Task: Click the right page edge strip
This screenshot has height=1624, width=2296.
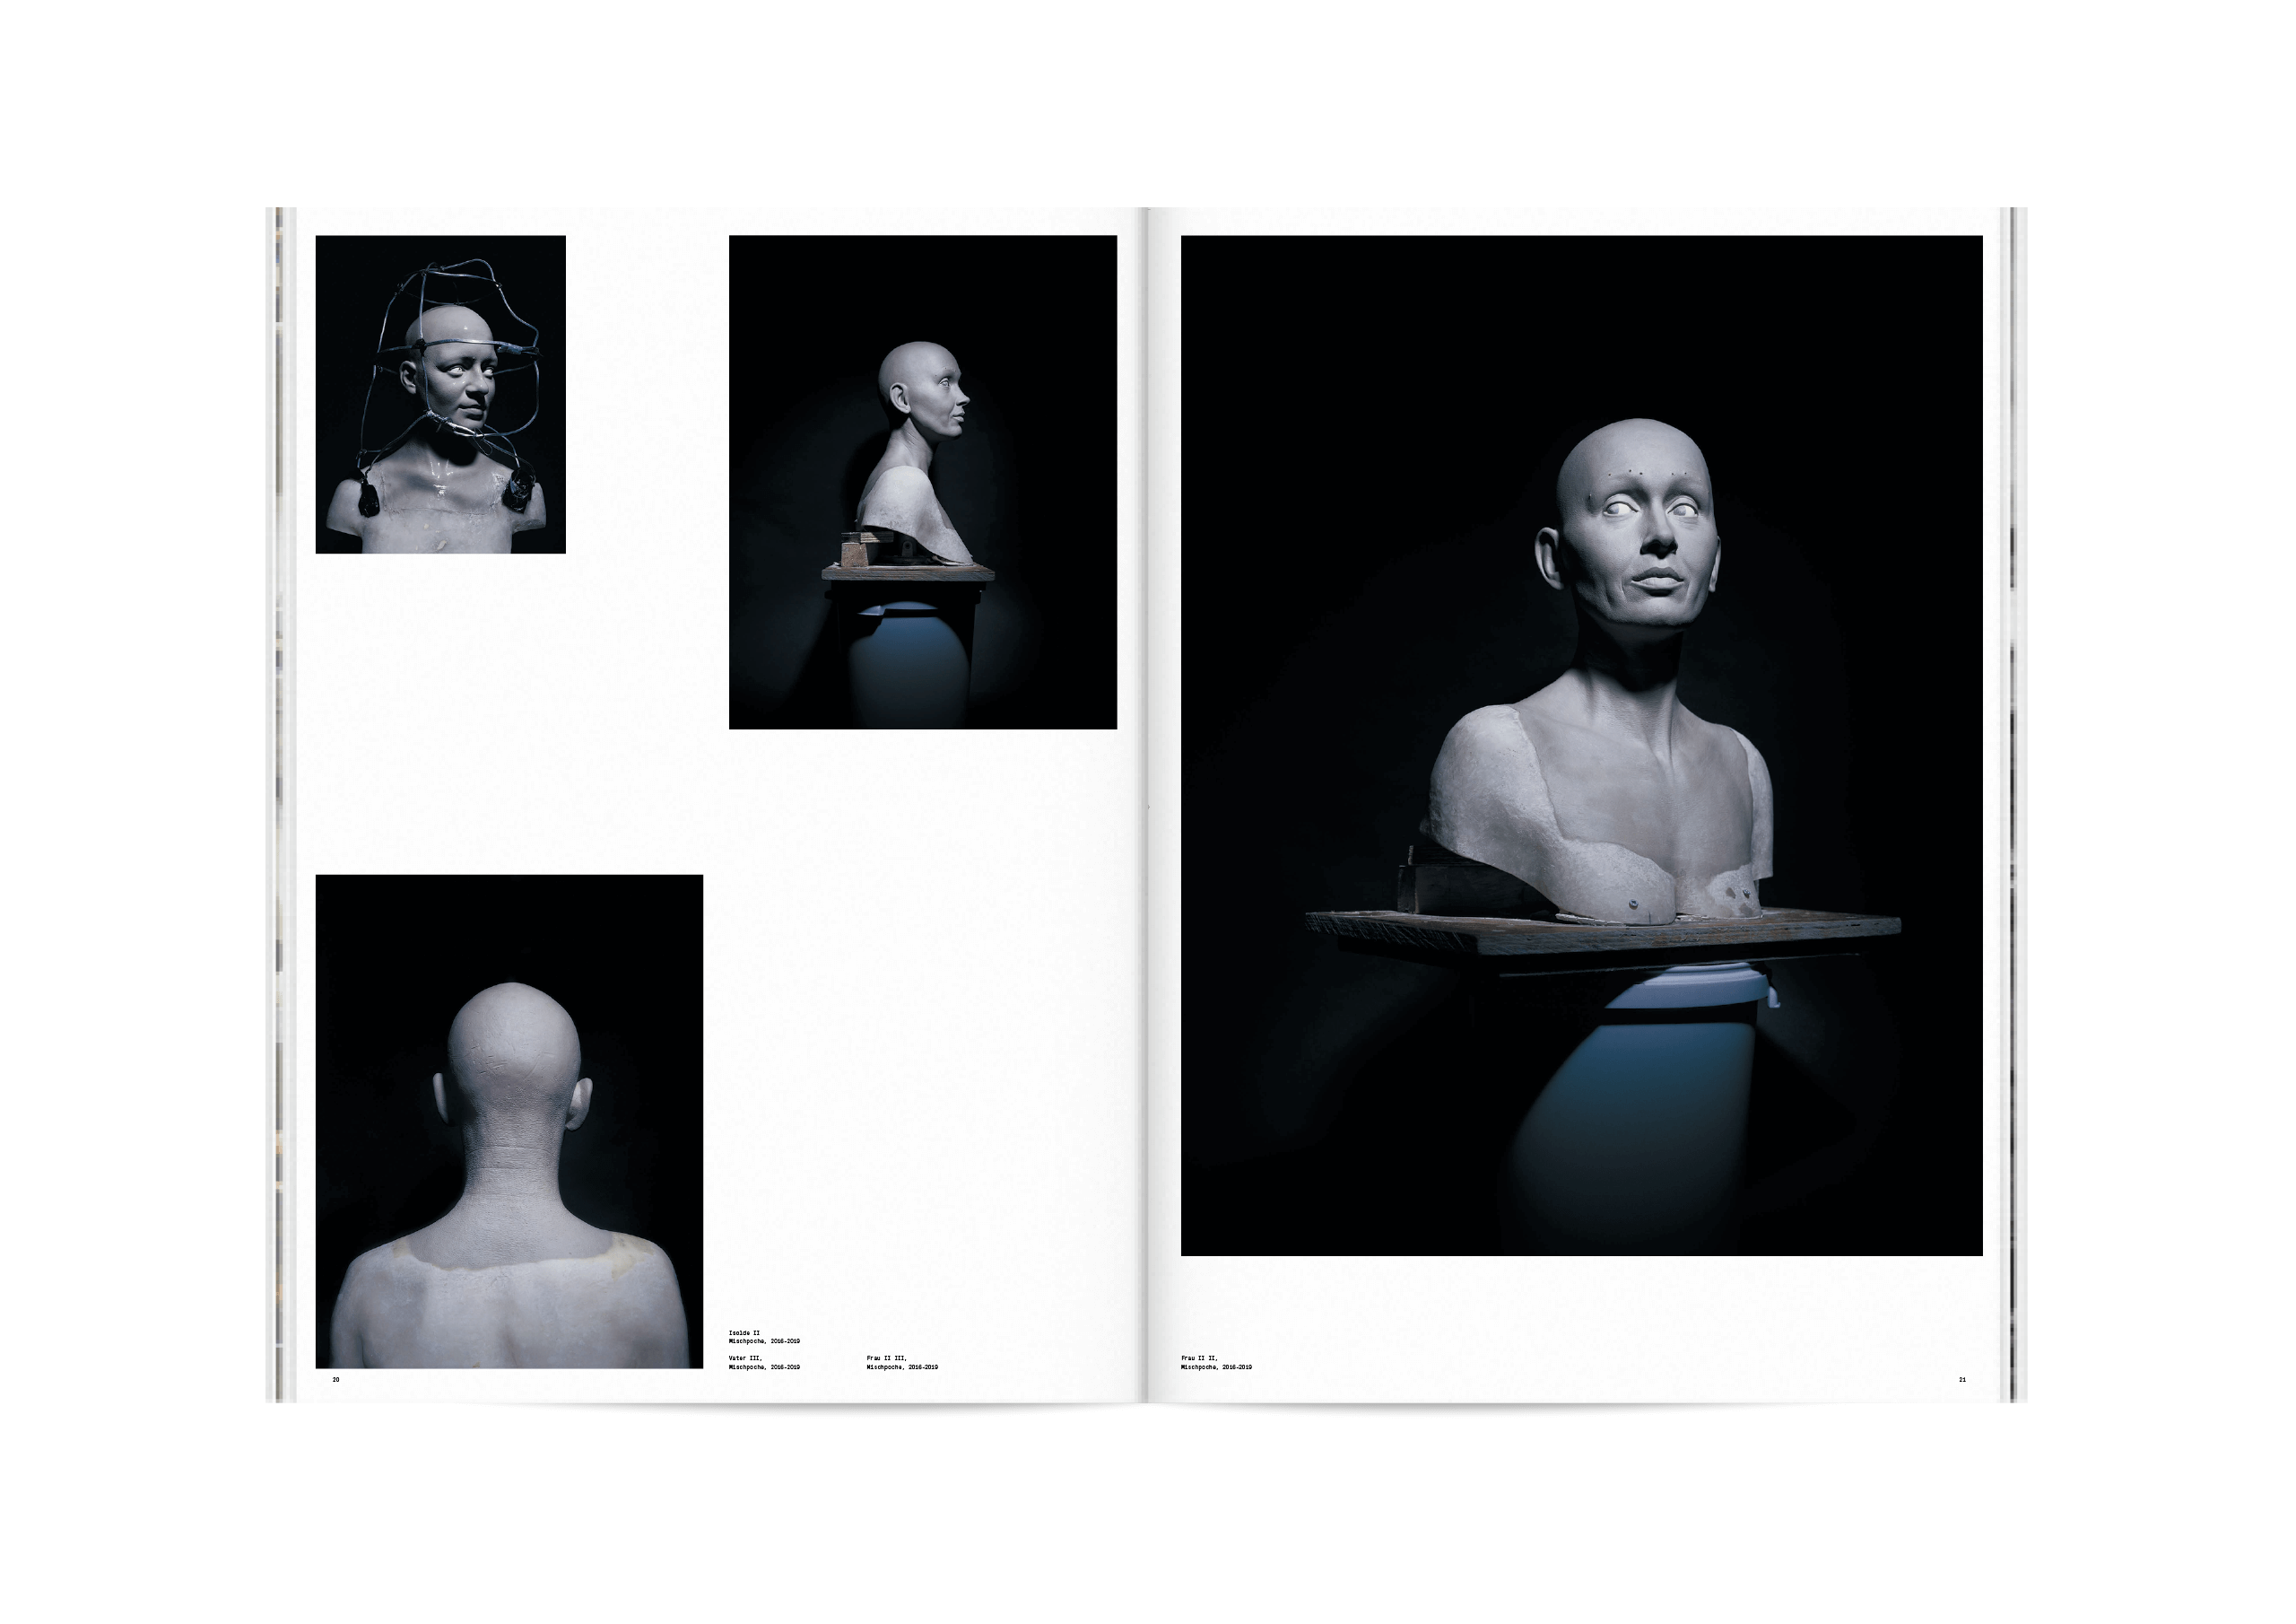Action: (2013, 800)
